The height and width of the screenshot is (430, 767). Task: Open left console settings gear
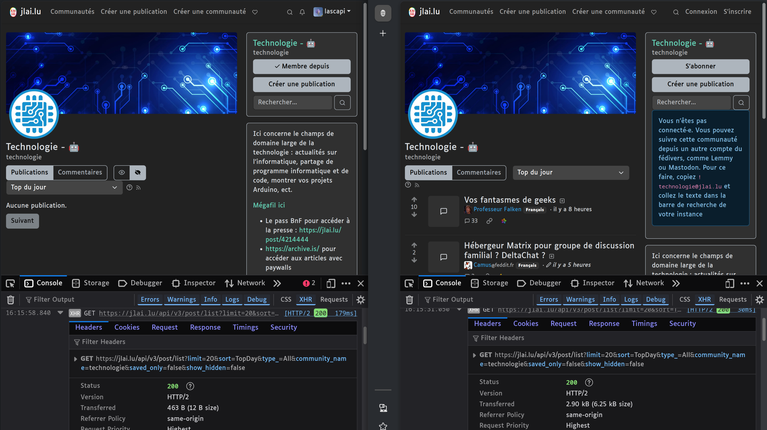pos(361,299)
